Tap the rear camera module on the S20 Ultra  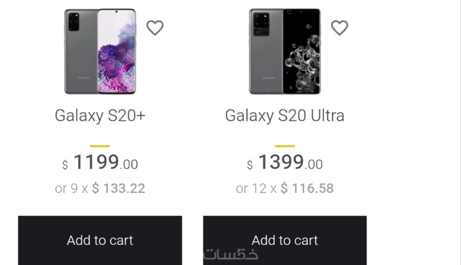click(260, 24)
